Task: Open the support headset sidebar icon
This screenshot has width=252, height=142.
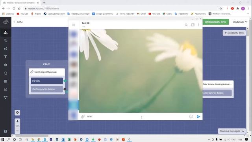Action: tap(6, 73)
